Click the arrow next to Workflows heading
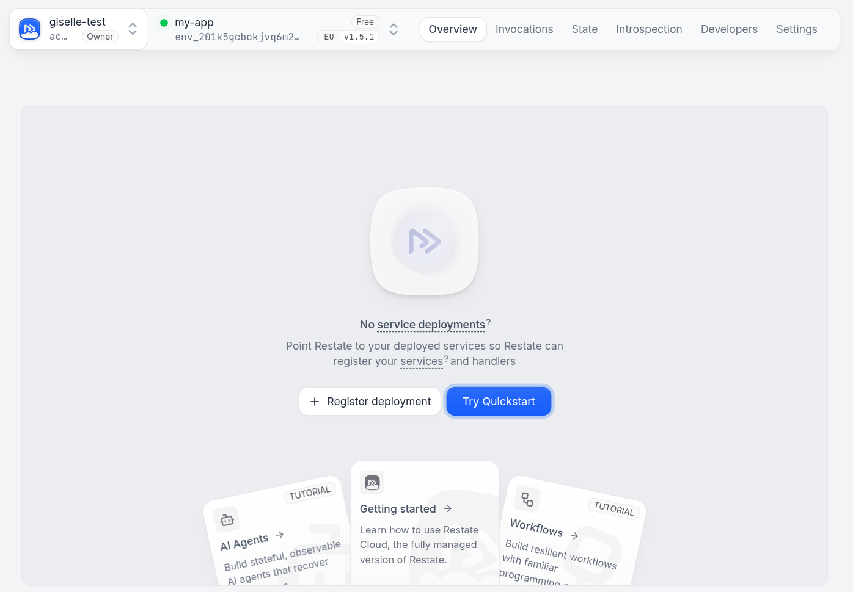The image size is (853, 592). tap(575, 535)
